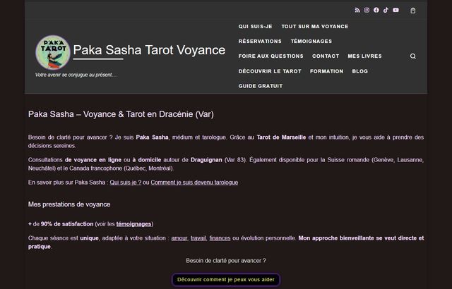Open the YouTube channel icon
Image resolution: width=452 pixels, height=289 pixels.
tap(395, 10)
